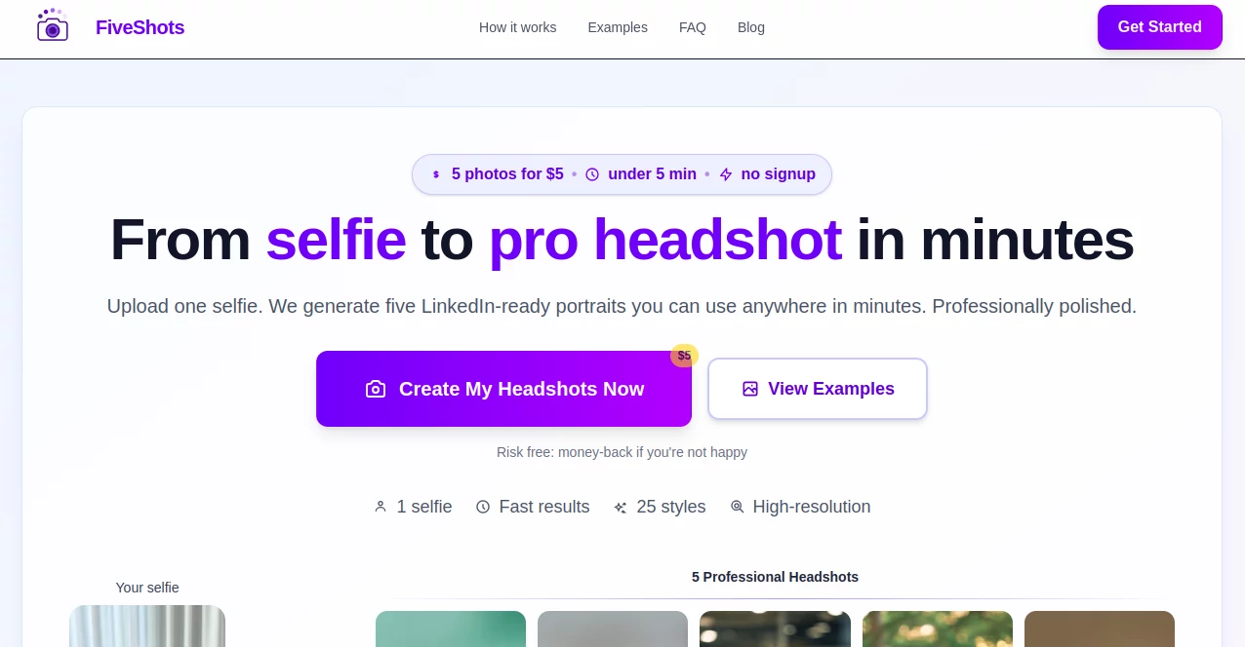Image resolution: width=1245 pixels, height=647 pixels.
Task: Click the yellow $5 price badge
Action: click(684, 356)
